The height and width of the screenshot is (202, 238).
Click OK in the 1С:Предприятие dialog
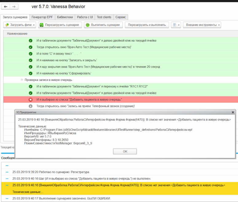coord(125,151)
